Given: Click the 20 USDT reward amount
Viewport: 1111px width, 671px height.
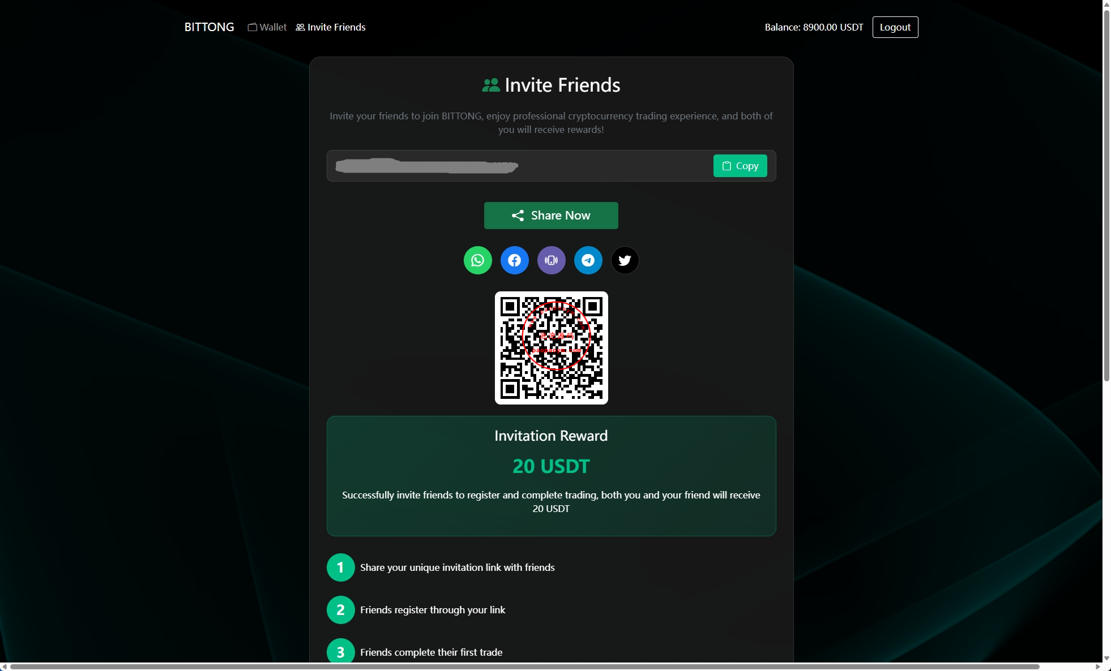Looking at the screenshot, I should tap(550, 466).
